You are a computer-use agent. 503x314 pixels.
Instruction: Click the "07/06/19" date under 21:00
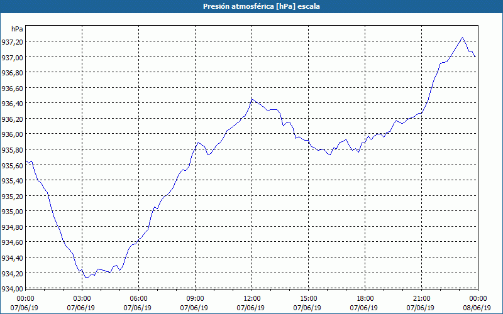pyautogui.click(x=421, y=308)
